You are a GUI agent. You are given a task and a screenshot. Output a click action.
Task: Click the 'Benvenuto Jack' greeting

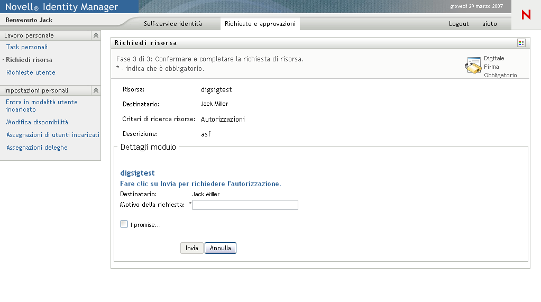(x=29, y=20)
